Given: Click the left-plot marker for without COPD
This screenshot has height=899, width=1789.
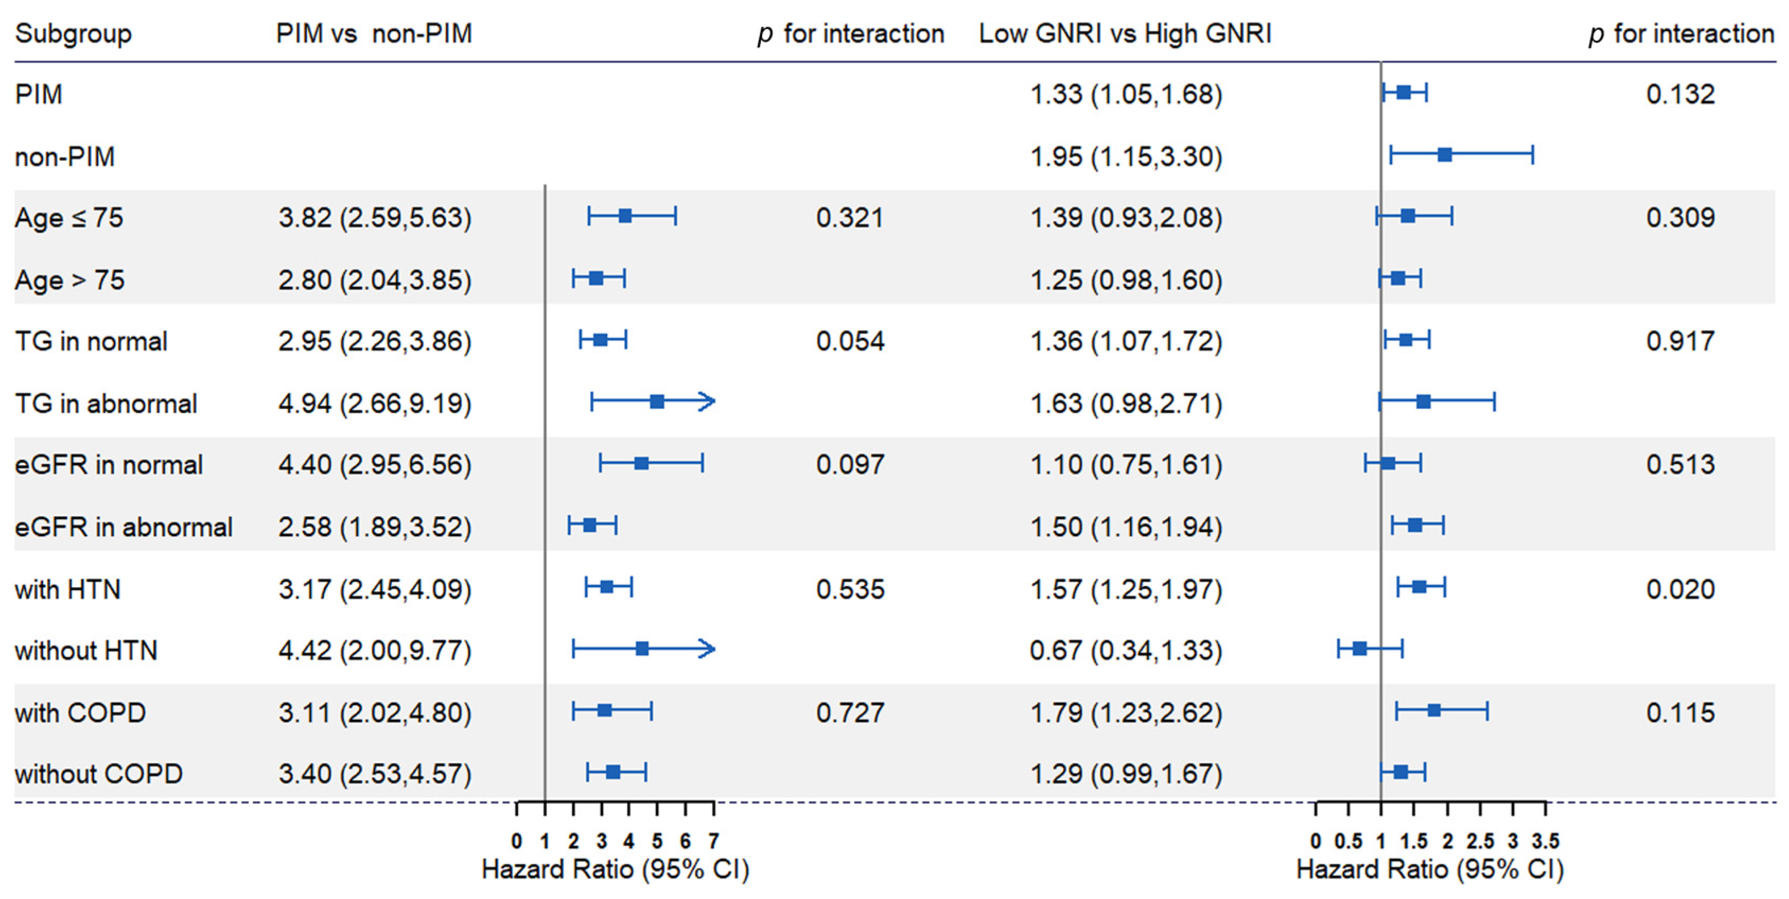Looking at the screenshot, I should [x=613, y=772].
